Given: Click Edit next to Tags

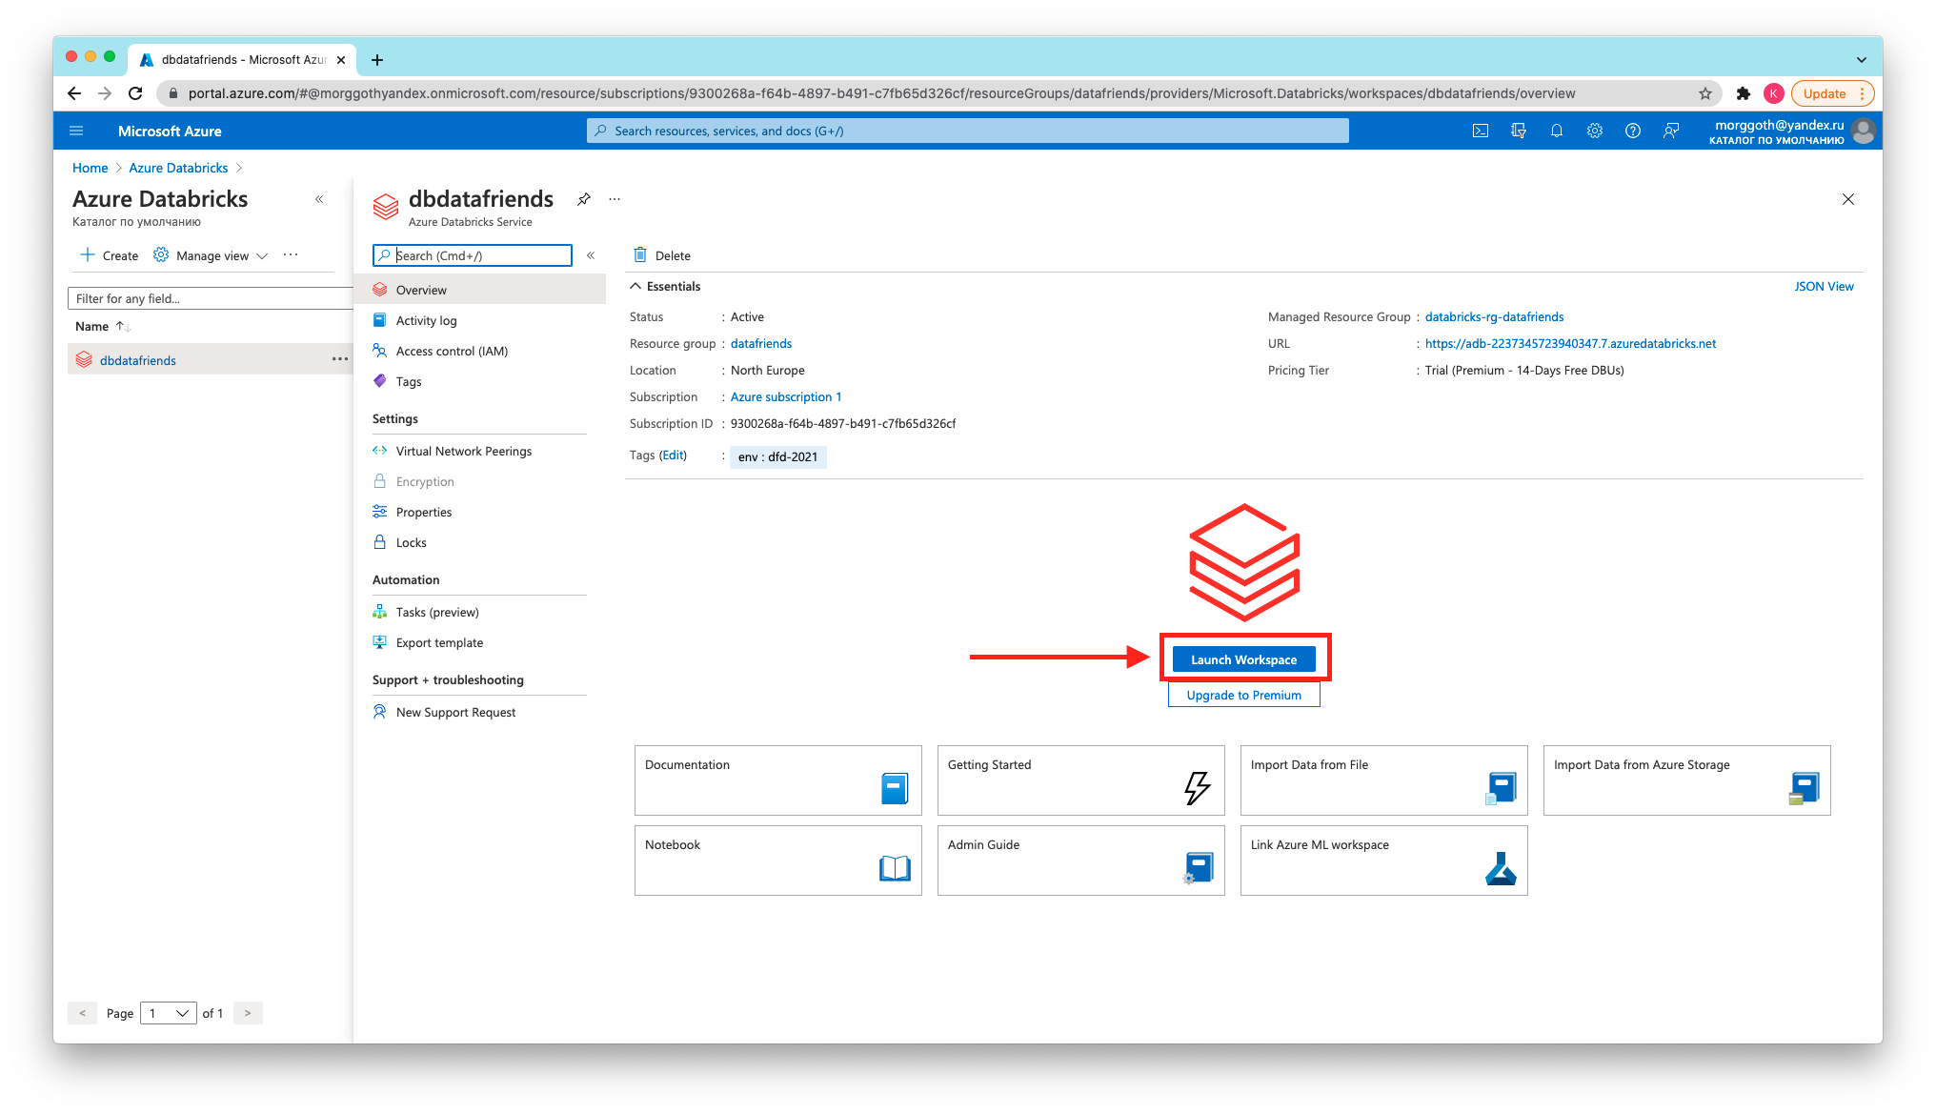Looking at the screenshot, I should 673,455.
